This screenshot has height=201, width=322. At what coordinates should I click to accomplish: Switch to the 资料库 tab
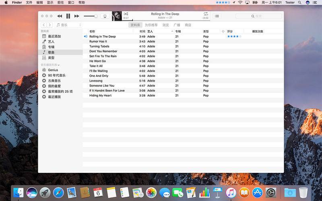(135, 25)
